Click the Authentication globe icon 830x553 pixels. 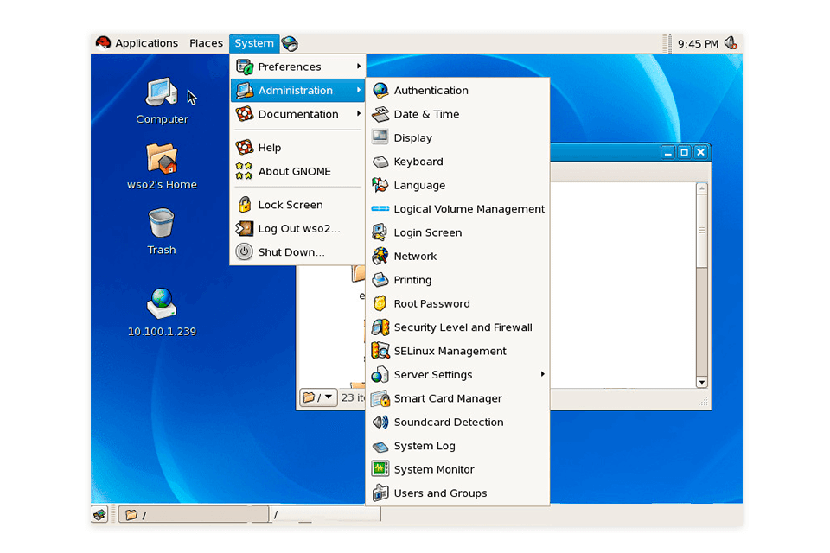click(380, 91)
